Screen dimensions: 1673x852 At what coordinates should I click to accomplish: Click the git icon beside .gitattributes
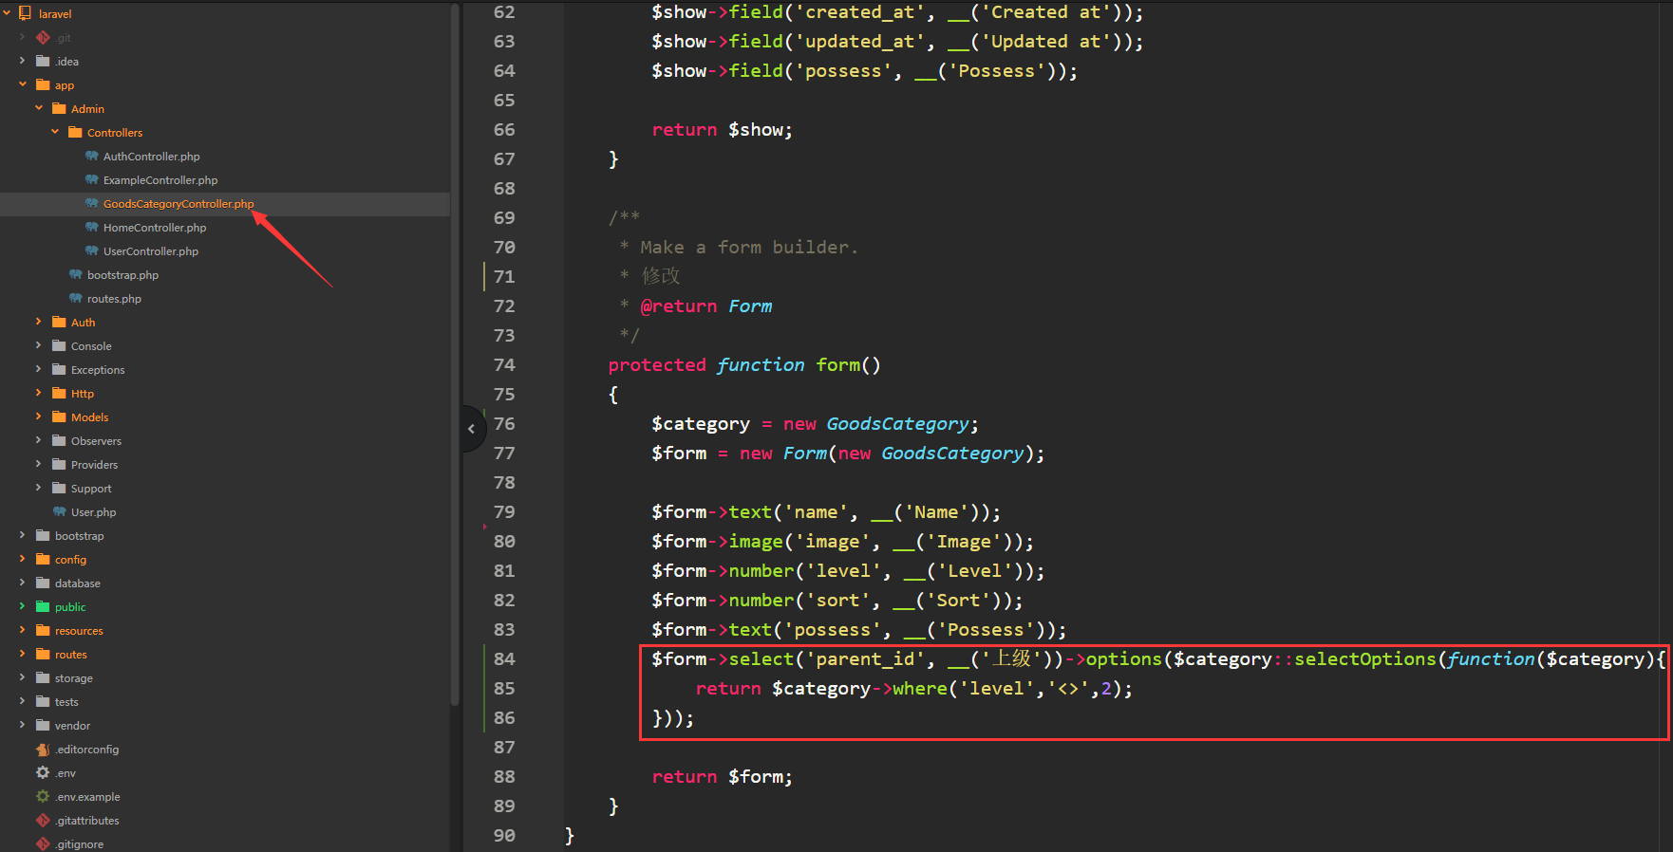click(x=43, y=820)
